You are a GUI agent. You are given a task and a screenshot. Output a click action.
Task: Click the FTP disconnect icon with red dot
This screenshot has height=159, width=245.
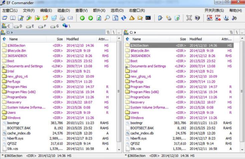(x=218, y=18)
